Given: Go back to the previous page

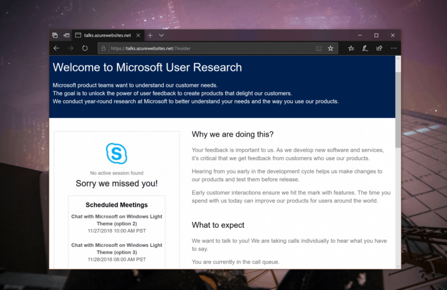Looking at the screenshot, I should point(56,48).
